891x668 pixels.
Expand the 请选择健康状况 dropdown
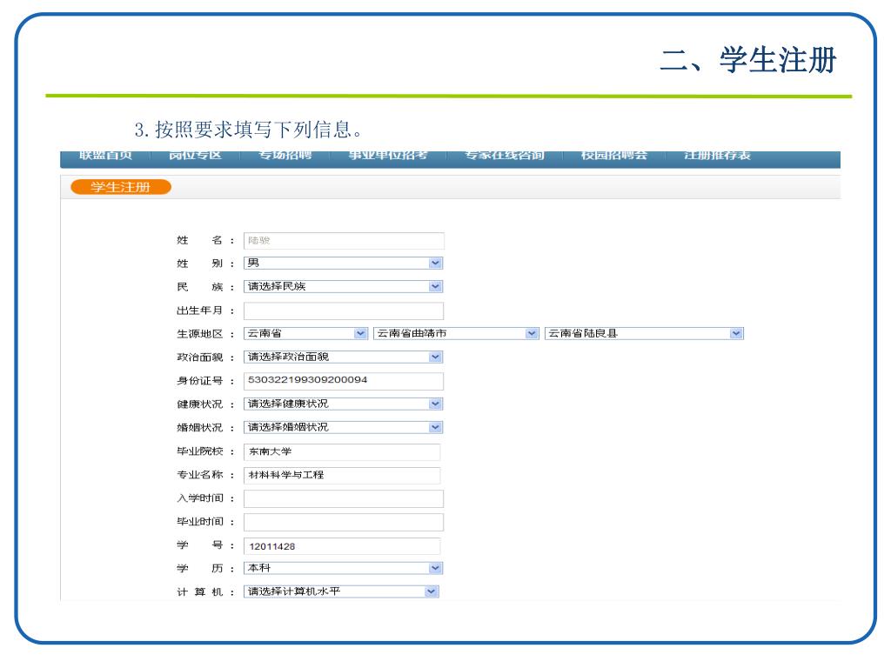coord(343,404)
